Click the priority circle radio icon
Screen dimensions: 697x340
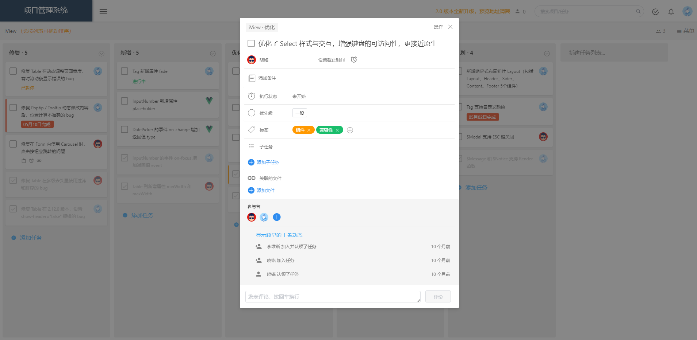pyautogui.click(x=252, y=113)
